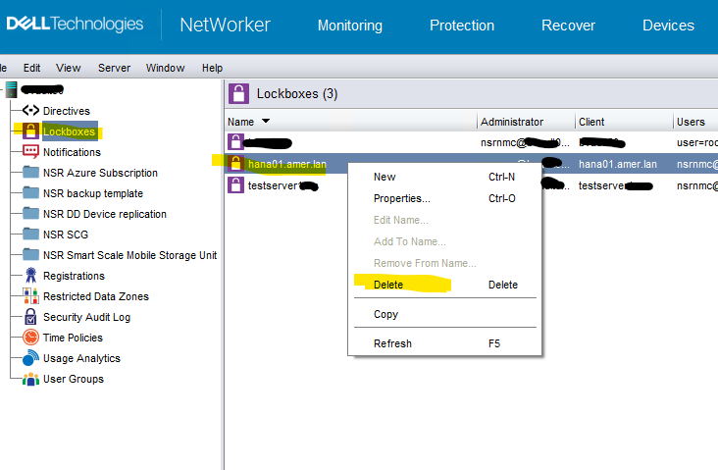Screen dimensions: 718x470
Task: Select NSR SCG tree item
Action: point(66,235)
